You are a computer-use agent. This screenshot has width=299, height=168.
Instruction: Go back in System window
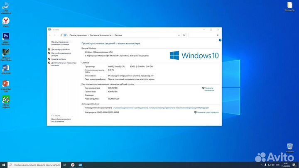pos(50,35)
